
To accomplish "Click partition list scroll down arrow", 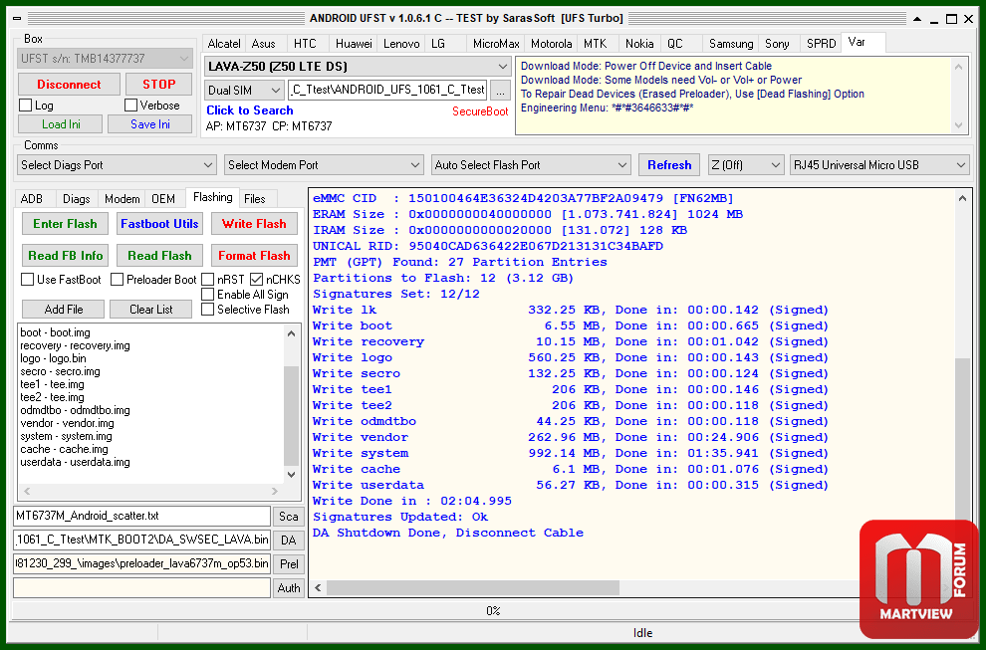I will (x=291, y=475).
